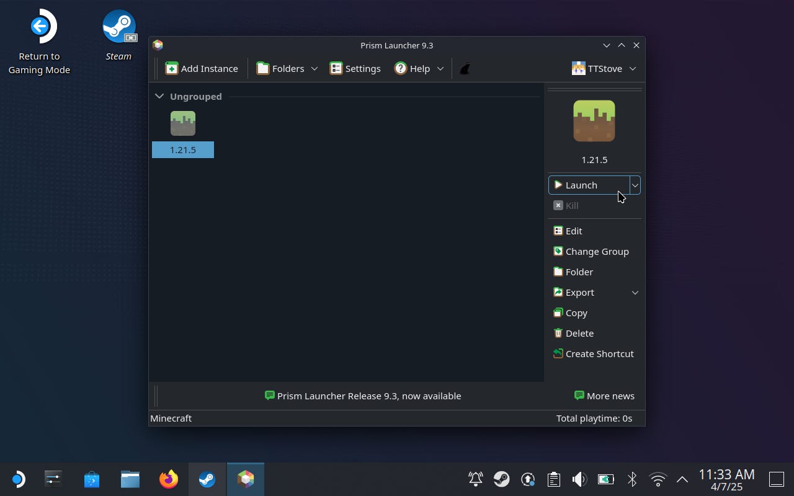Click the Export button
This screenshot has height=496, width=794.
(x=574, y=292)
